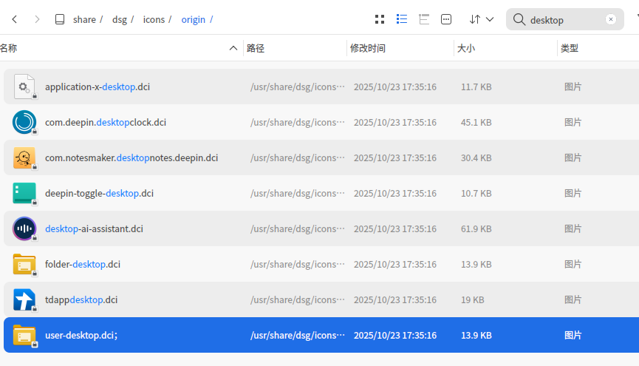
Task: Navigate to share breadcrumb
Action: tap(84, 19)
